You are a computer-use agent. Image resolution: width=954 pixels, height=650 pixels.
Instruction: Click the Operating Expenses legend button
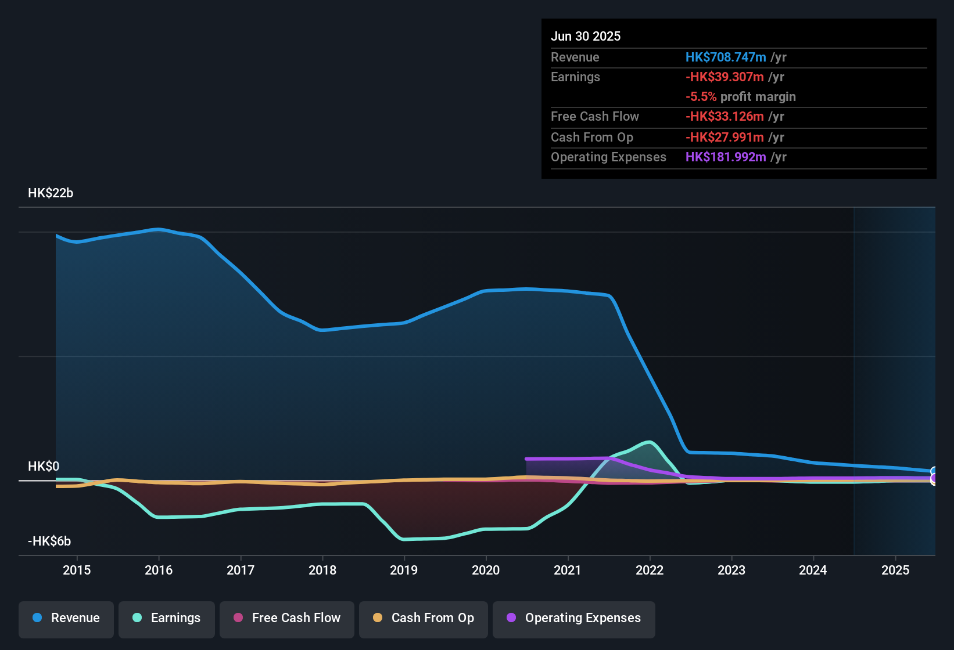[x=573, y=618]
